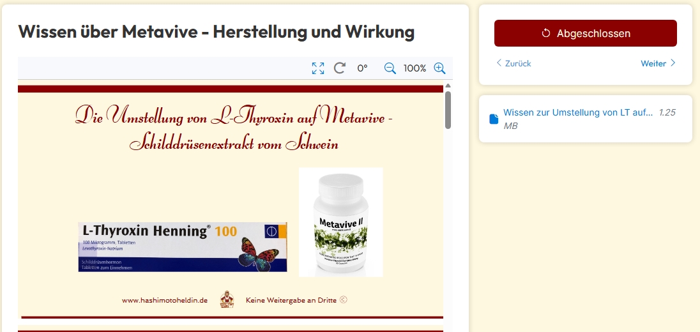Rotate the document with the rotate icon
The height and width of the screenshot is (332, 700).
(x=340, y=68)
